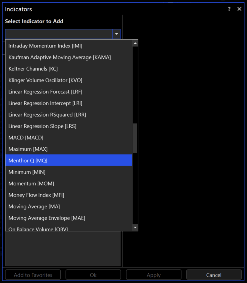Viewport: 247px width, 283px height.
Task: Choose Momentum [MOM] indicator
Action: [31, 183]
